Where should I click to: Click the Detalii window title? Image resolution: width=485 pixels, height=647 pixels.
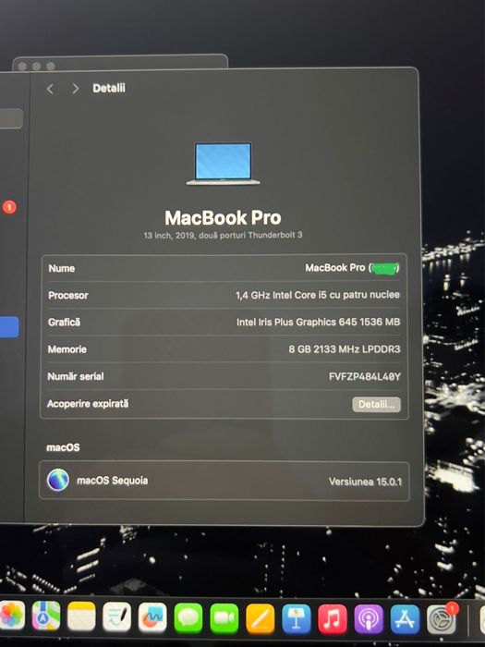point(109,89)
